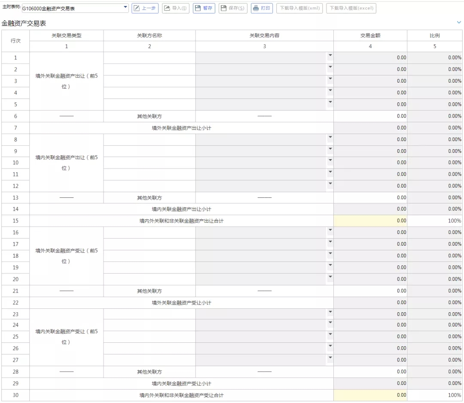464x403 pixels.
Task: Click the 暂存 temporary save button
Action: (x=204, y=8)
